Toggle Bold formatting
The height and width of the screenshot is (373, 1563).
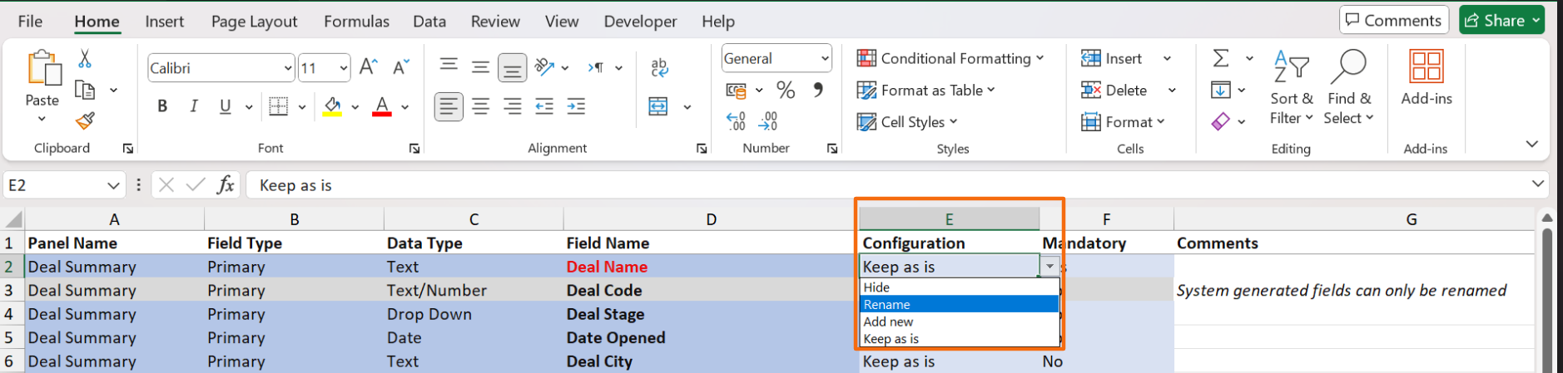tap(162, 106)
